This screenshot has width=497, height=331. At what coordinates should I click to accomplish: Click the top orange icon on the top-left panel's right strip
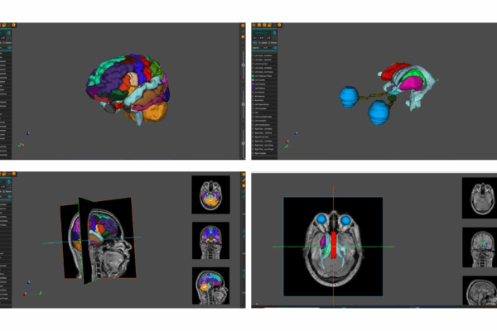(x=243, y=26)
